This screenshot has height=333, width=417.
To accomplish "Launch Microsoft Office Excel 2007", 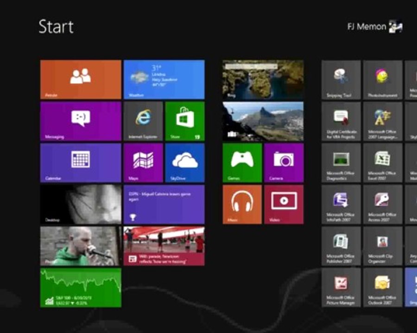I will pos(383,163).
